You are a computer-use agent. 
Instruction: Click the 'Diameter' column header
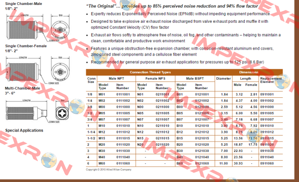(223, 78)
